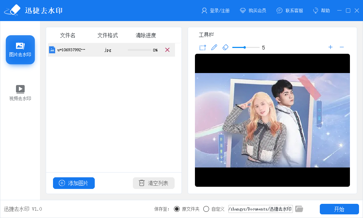Click the image file type icon
This screenshot has height=218, width=363.
(x=52, y=50)
